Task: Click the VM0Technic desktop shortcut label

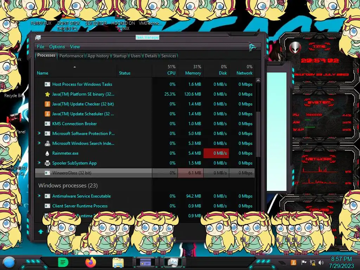Action: 150,23
